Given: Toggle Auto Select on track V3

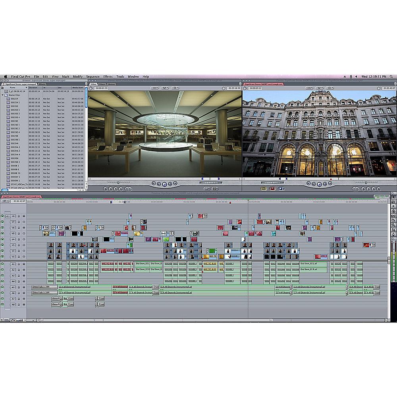Looking at the screenshot, I should [24, 245].
